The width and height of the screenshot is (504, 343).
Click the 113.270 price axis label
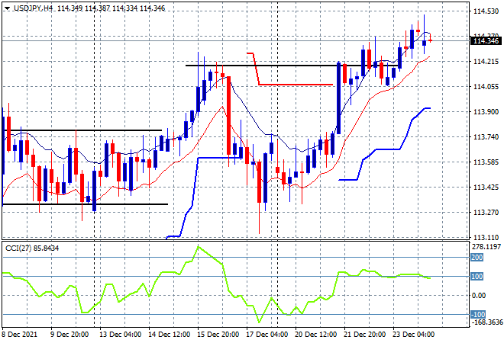tap(486, 213)
